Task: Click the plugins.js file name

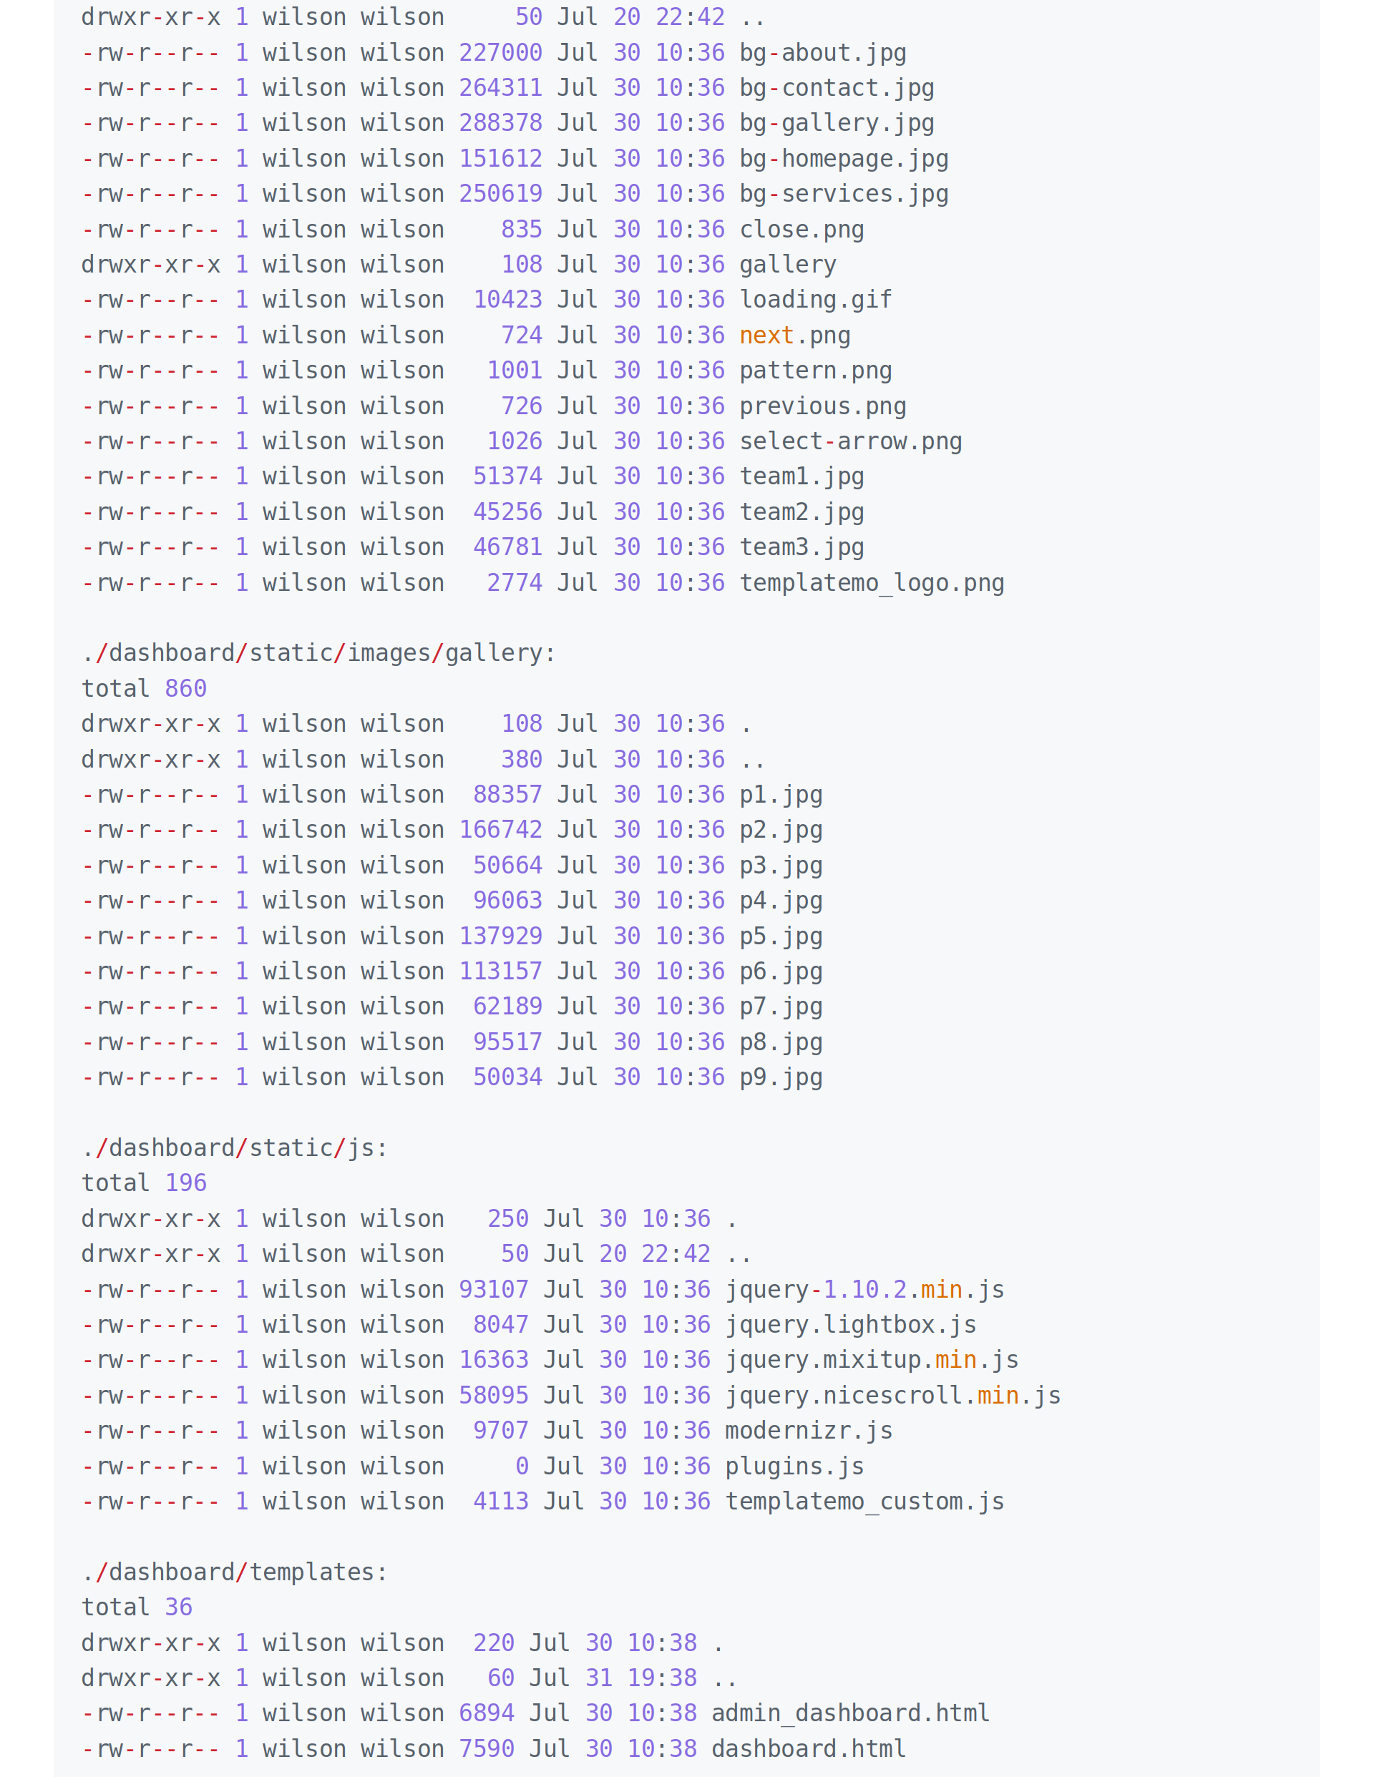Action: point(794,1467)
